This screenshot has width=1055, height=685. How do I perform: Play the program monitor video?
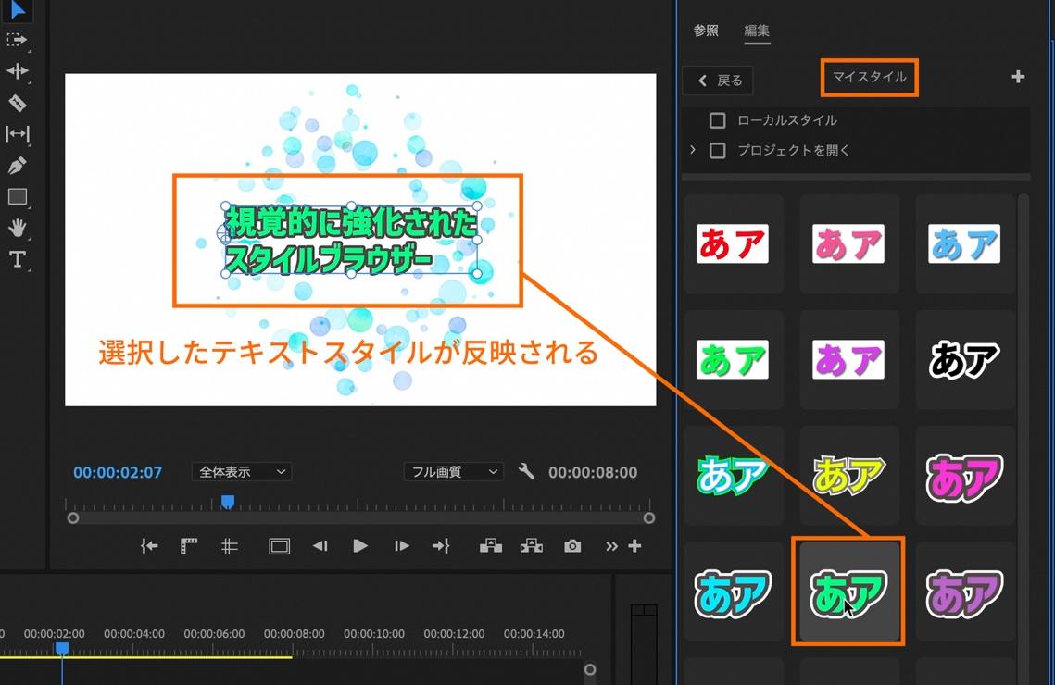360,546
